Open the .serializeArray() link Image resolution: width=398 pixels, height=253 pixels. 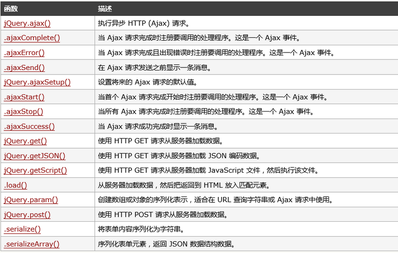[32, 244]
